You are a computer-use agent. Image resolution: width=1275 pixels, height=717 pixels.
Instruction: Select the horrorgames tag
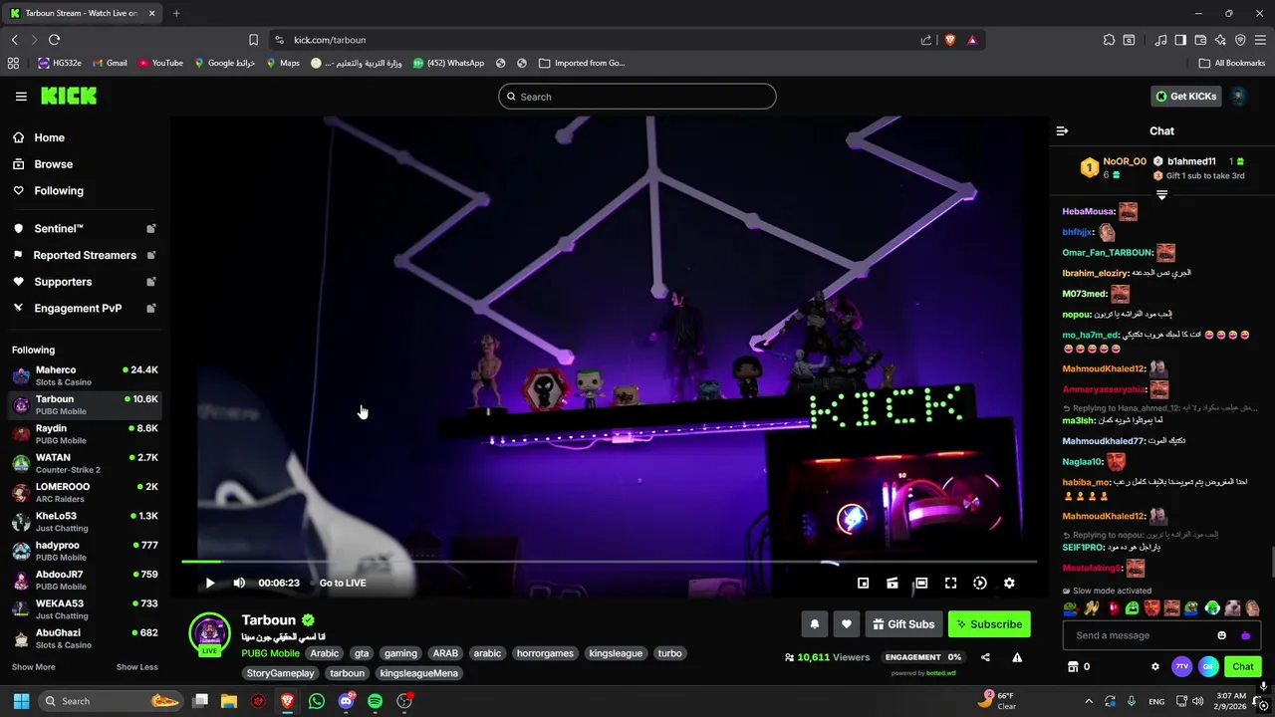[545, 654]
